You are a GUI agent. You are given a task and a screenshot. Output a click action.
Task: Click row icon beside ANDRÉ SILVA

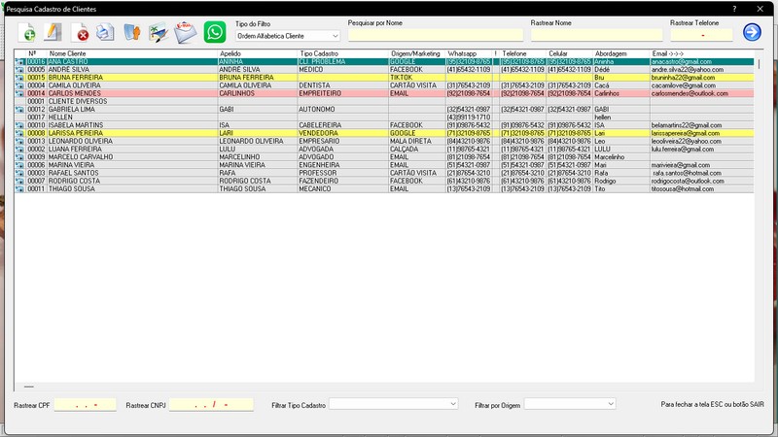(19, 70)
